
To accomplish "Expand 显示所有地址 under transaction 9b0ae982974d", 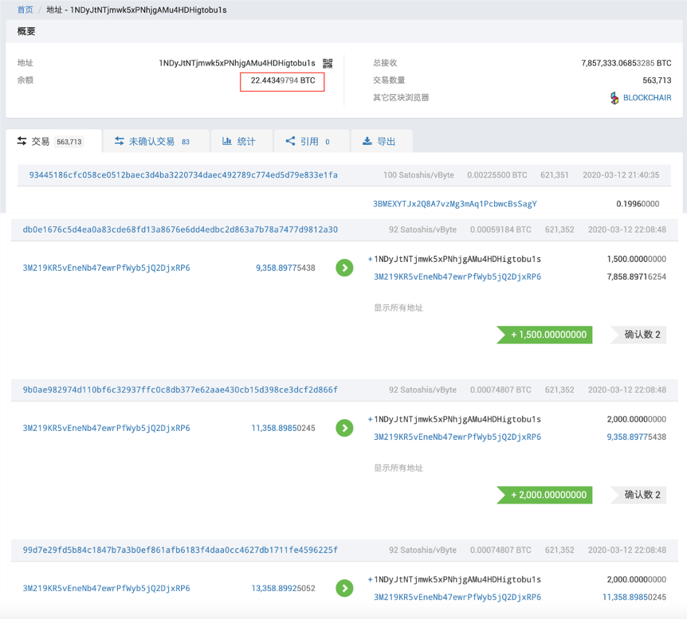I will (x=398, y=468).
